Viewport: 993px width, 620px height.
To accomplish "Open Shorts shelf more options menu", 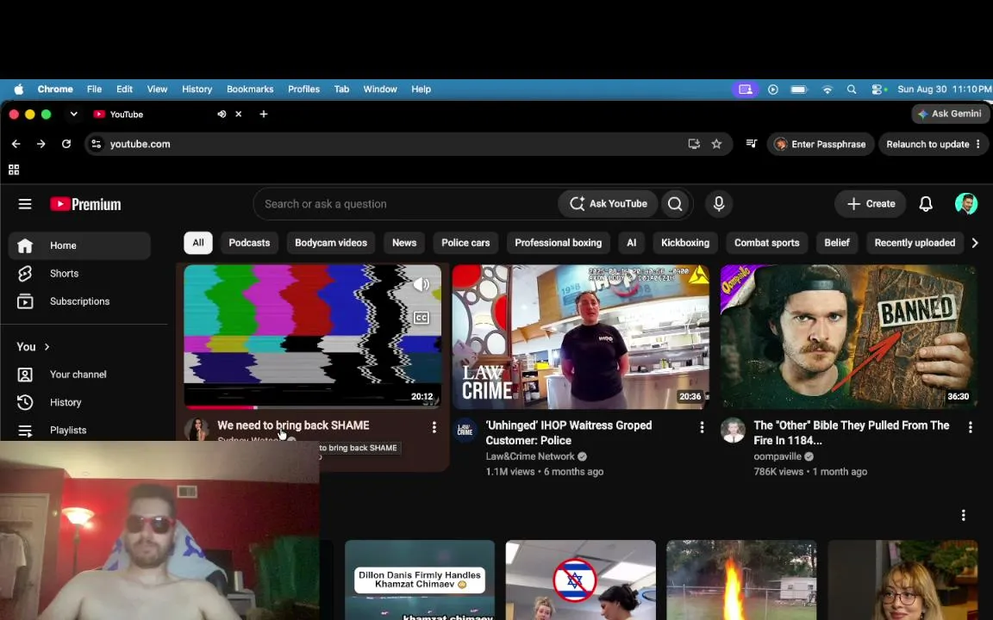I will click(x=963, y=515).
